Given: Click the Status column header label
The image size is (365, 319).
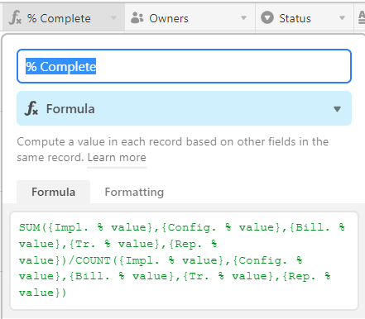Looking at the screenshot, I should click(295, 18).
